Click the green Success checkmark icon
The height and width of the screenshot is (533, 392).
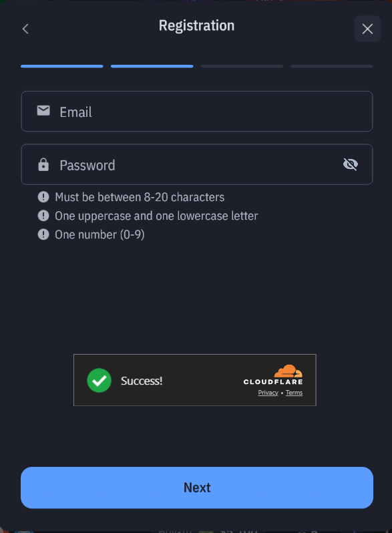click(x=99, y=380)
